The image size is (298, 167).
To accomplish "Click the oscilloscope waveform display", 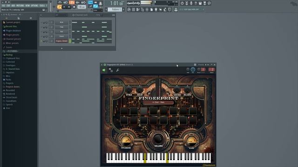I will point(134,3).
